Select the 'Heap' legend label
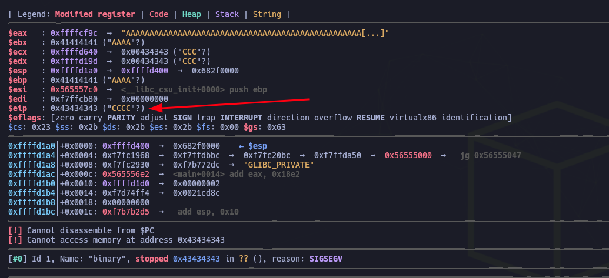This screenshot has height=278, width=609. click(x=192, y=14)
